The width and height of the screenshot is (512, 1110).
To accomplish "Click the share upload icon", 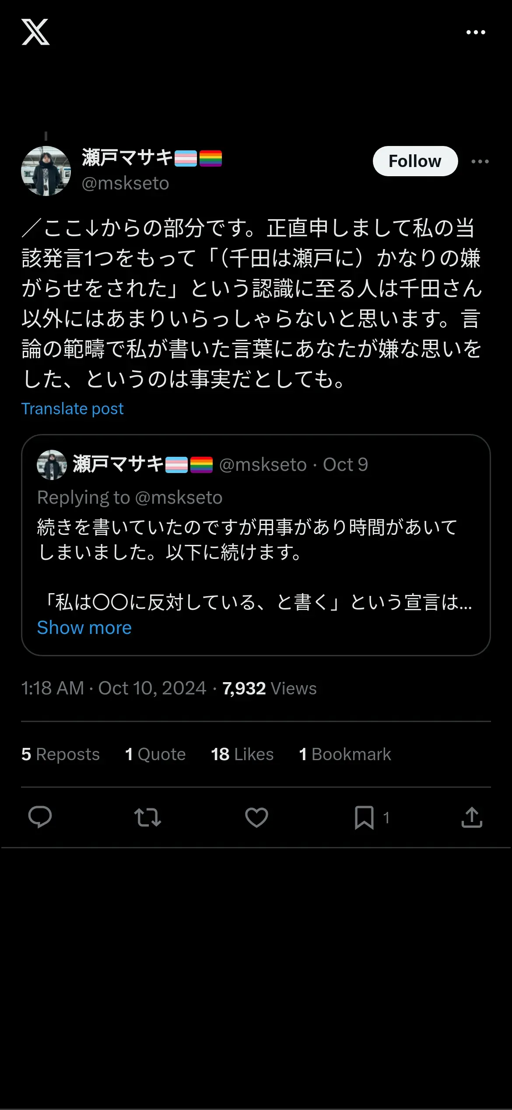I will [472, 817].
